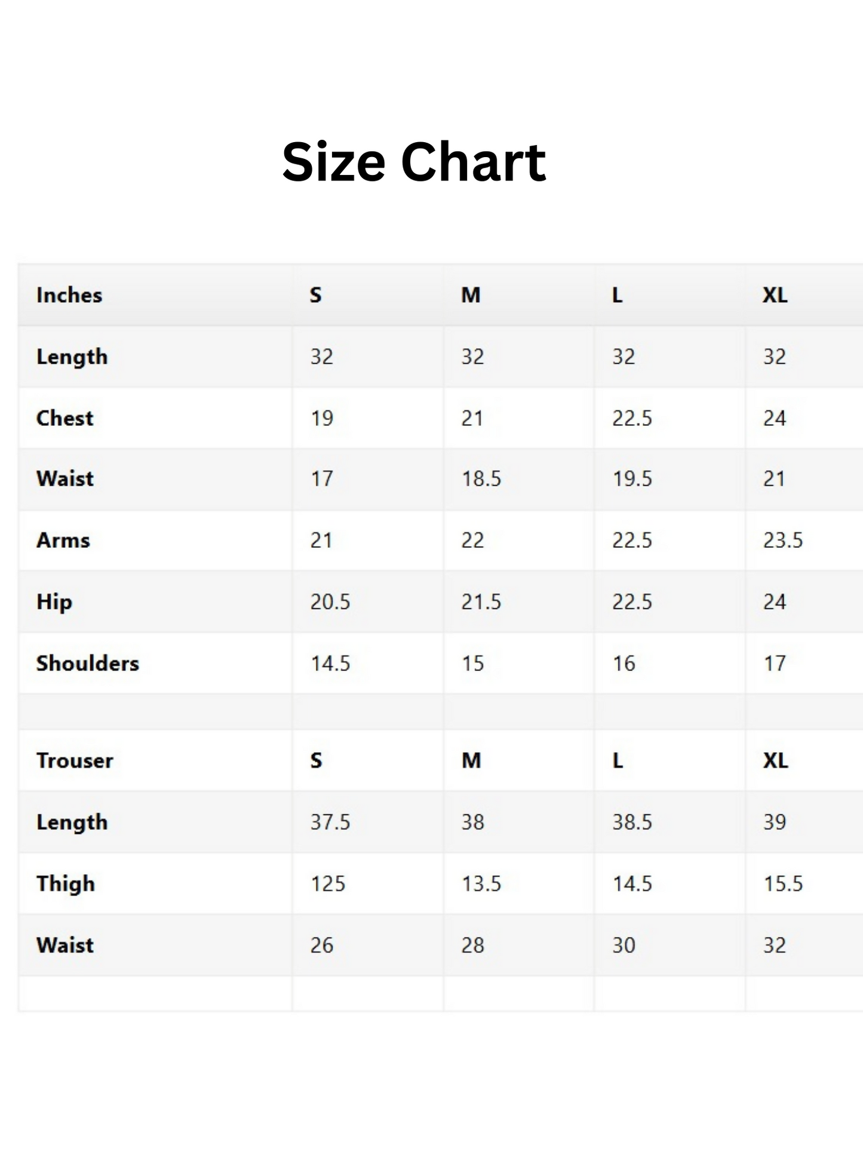Select the M header in Trouser table

tap(471, 761)
